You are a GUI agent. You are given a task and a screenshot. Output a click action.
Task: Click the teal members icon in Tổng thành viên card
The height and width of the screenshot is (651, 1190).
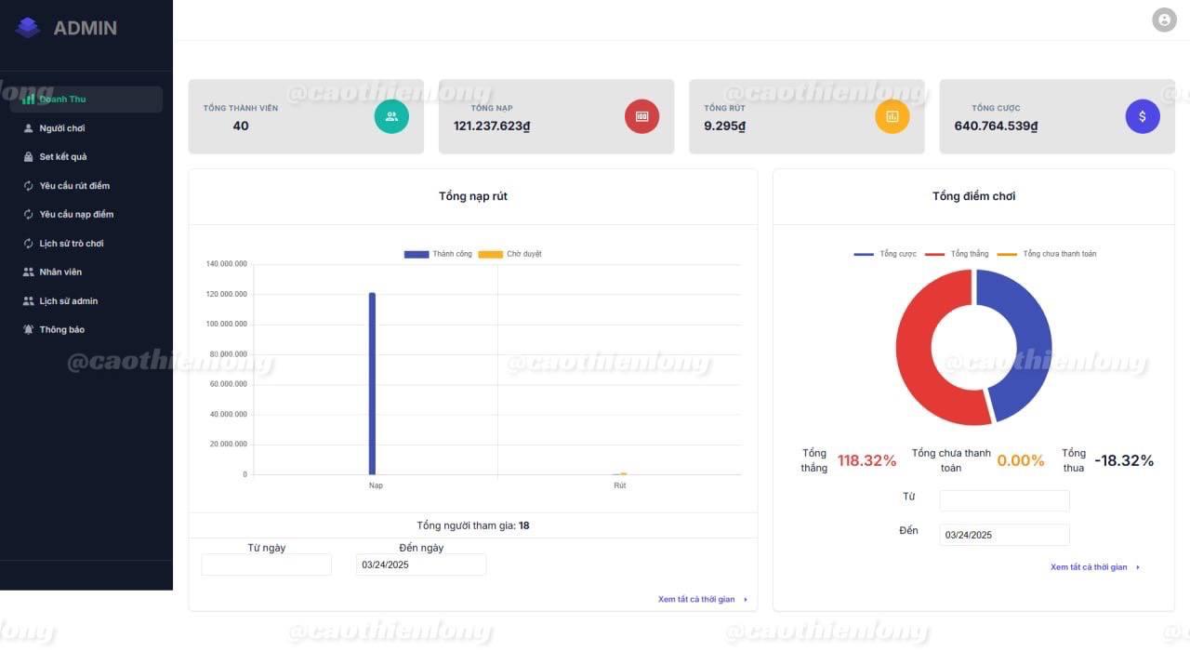(391, 116)
